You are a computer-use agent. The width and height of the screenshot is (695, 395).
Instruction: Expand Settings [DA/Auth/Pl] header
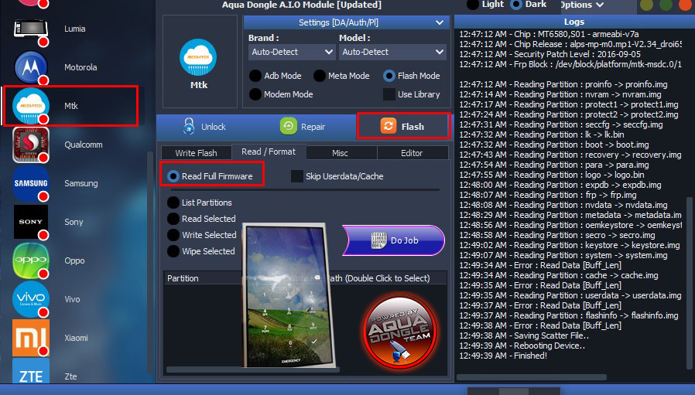(x=346, y=22)
